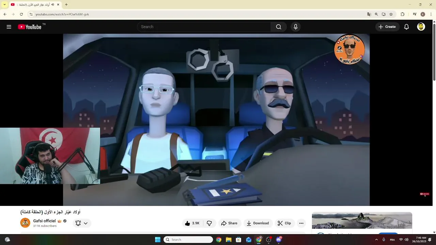Focus the YouTube search input field
This screenshot has height=245, width=436.
204,27
